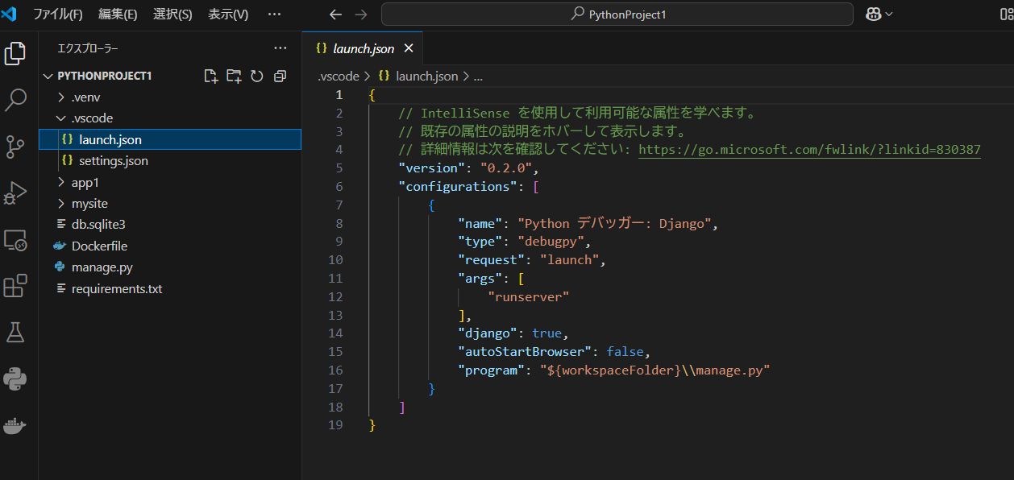Image resolution: width=1014 pixels, height=480 pixels.
Task: Open the 表示(V) menu
Action: click(228, 14)
